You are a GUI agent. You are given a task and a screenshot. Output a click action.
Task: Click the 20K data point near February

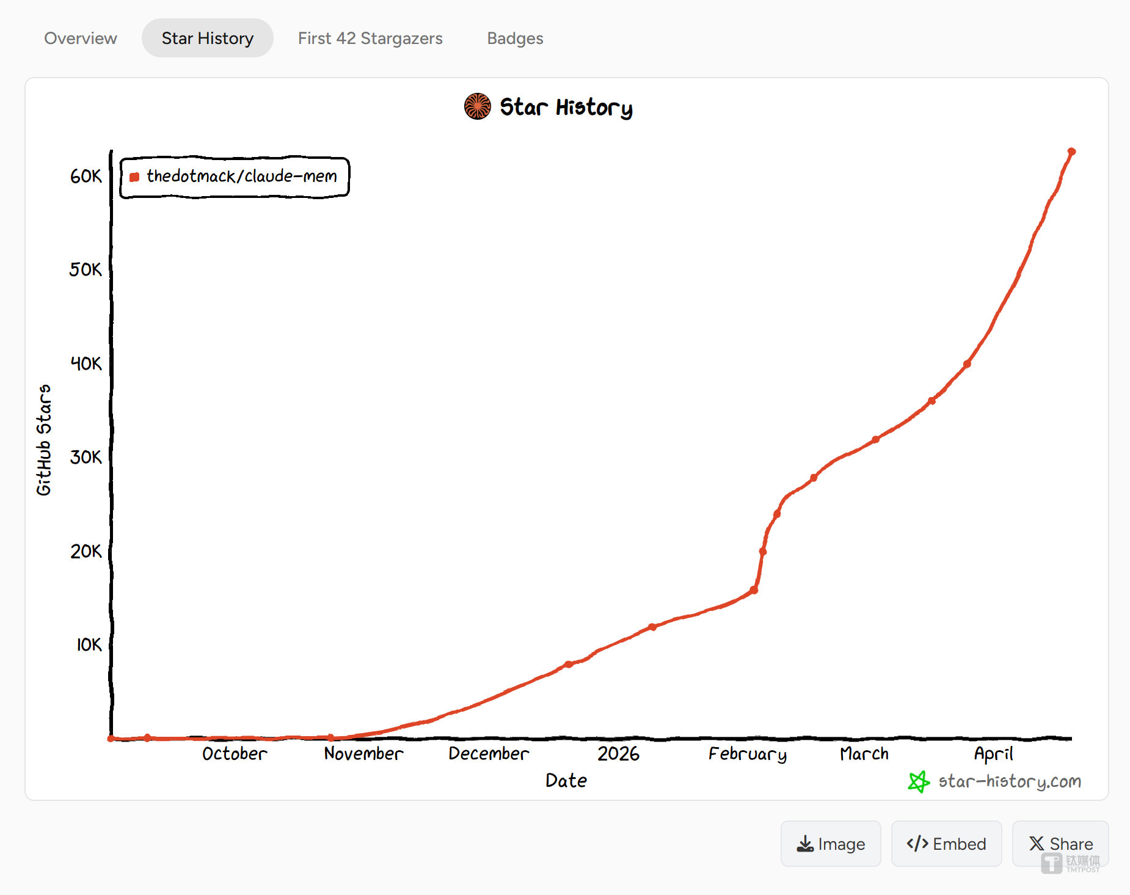(x=762, y=552)
